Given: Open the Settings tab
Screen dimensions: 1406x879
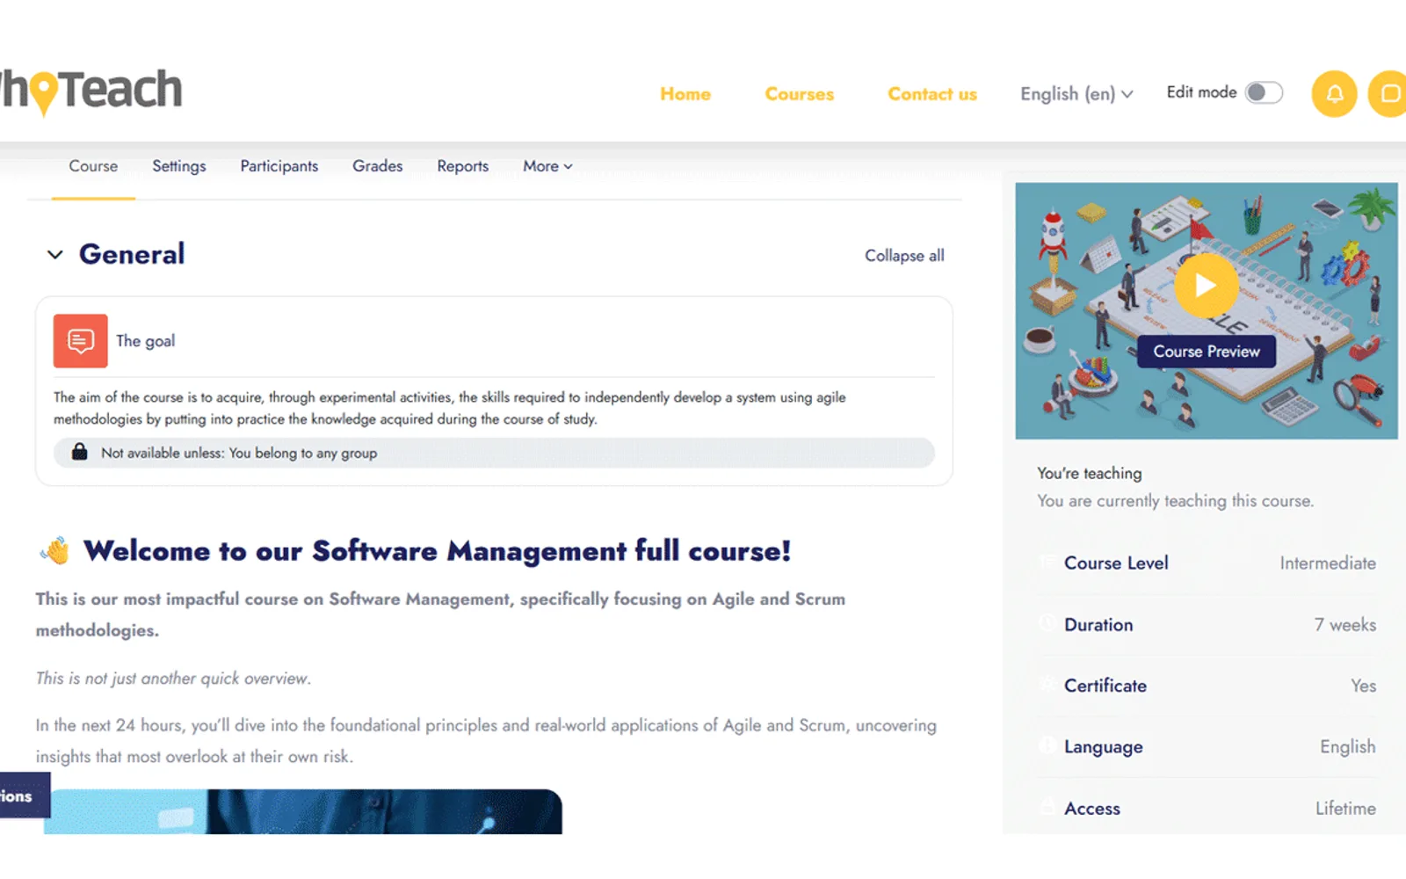Looking at the screenshot, I should (179, 166).
